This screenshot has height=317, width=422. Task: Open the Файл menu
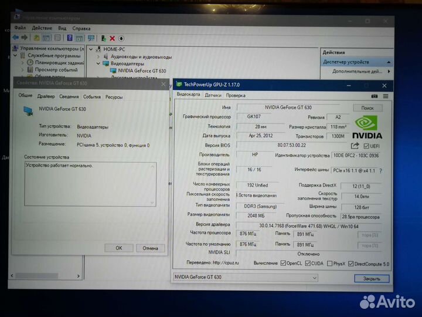click(20, 28)
